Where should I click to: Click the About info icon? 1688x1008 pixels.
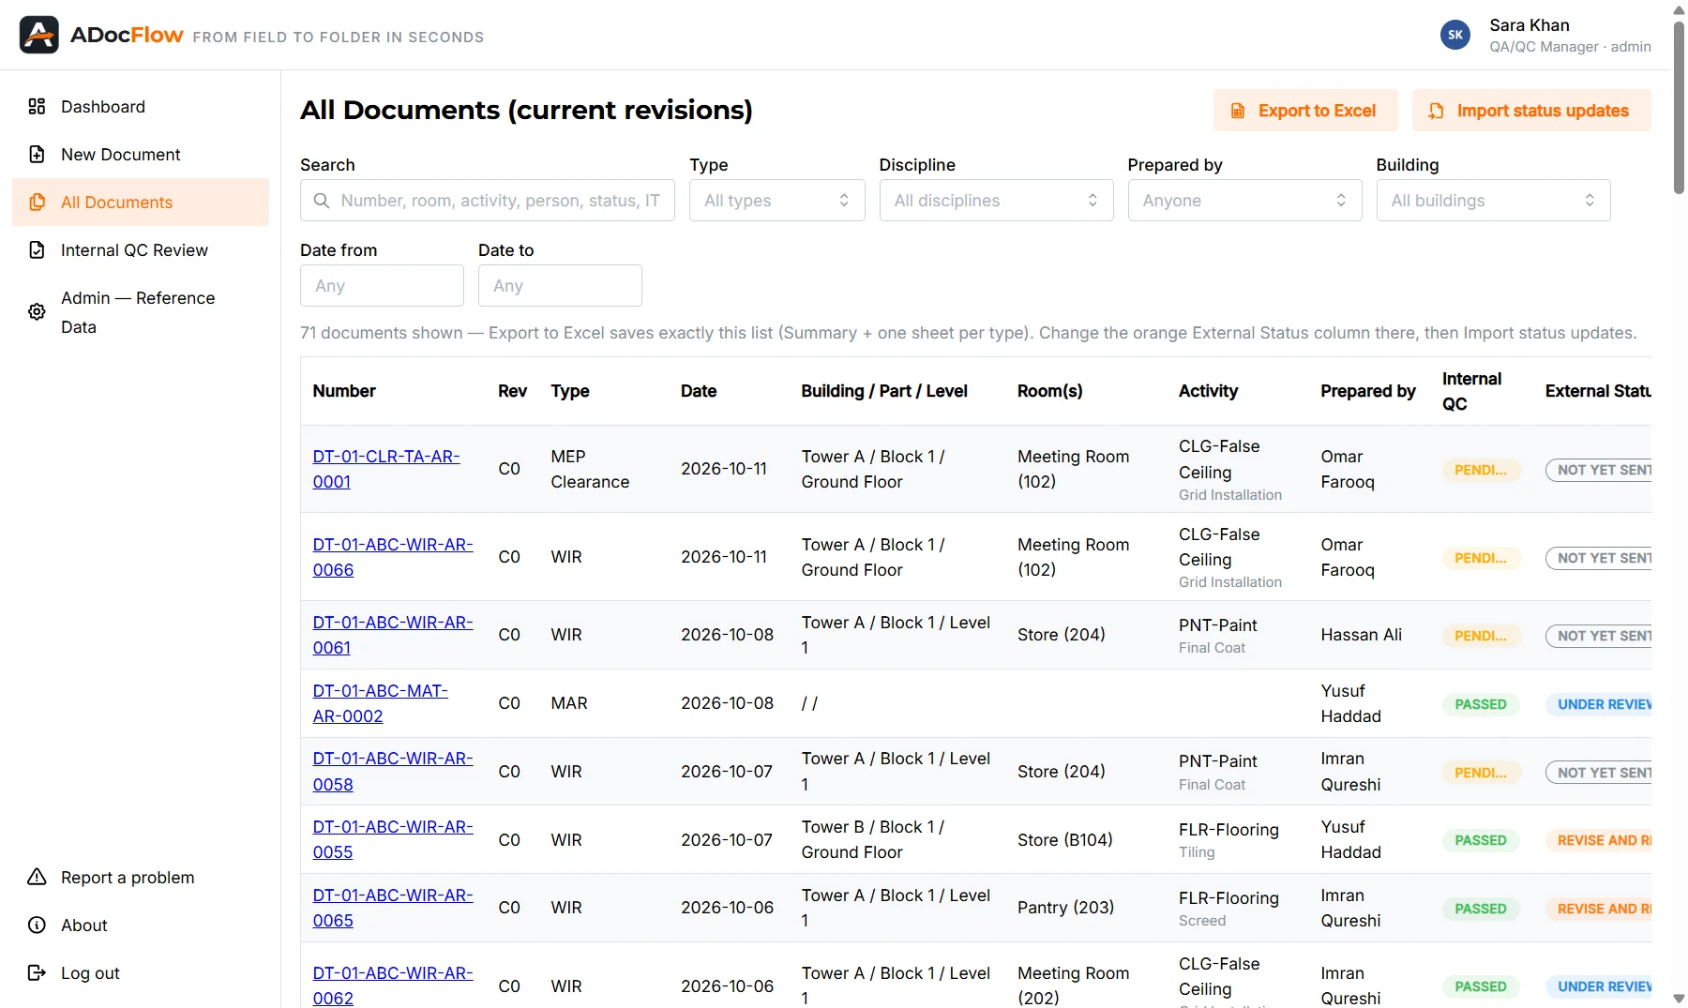point(37,925)
